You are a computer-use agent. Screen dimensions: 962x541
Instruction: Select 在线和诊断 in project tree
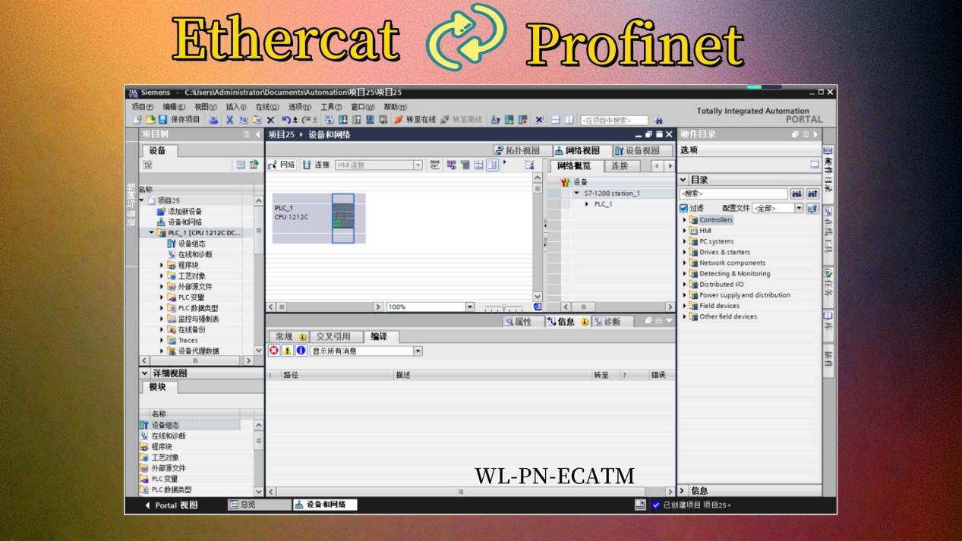click(189, 254)
